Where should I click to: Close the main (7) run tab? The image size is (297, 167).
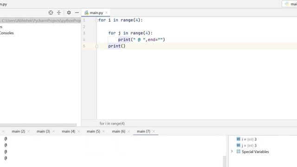click(x=154, y=131)
